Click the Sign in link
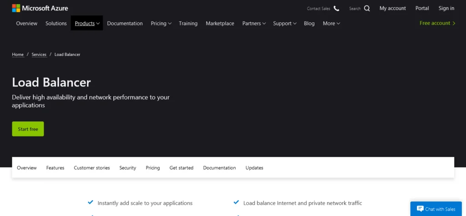466x216 pixels. click(x=446, y=8)
